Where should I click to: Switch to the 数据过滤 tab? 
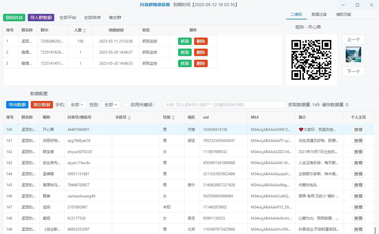point(319,14)
